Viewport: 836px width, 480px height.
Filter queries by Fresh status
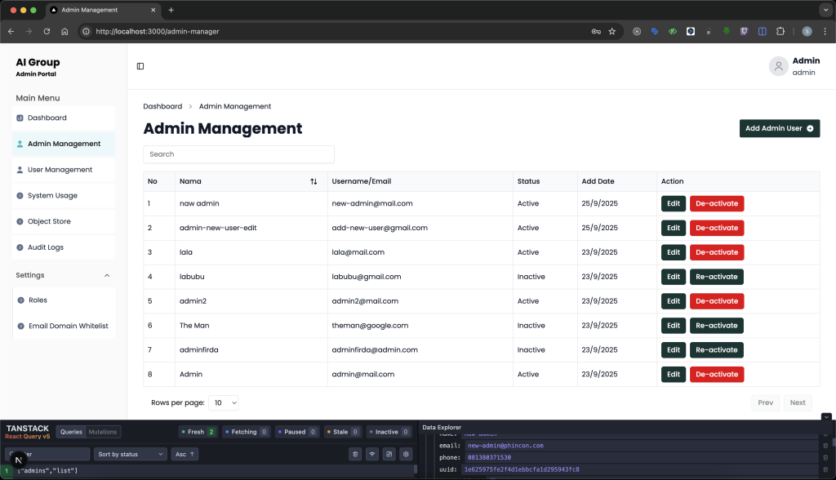pos(198,432)
